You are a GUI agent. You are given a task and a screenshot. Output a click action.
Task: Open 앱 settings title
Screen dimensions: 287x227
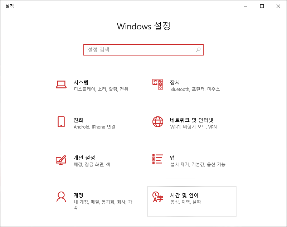[172, 158]
